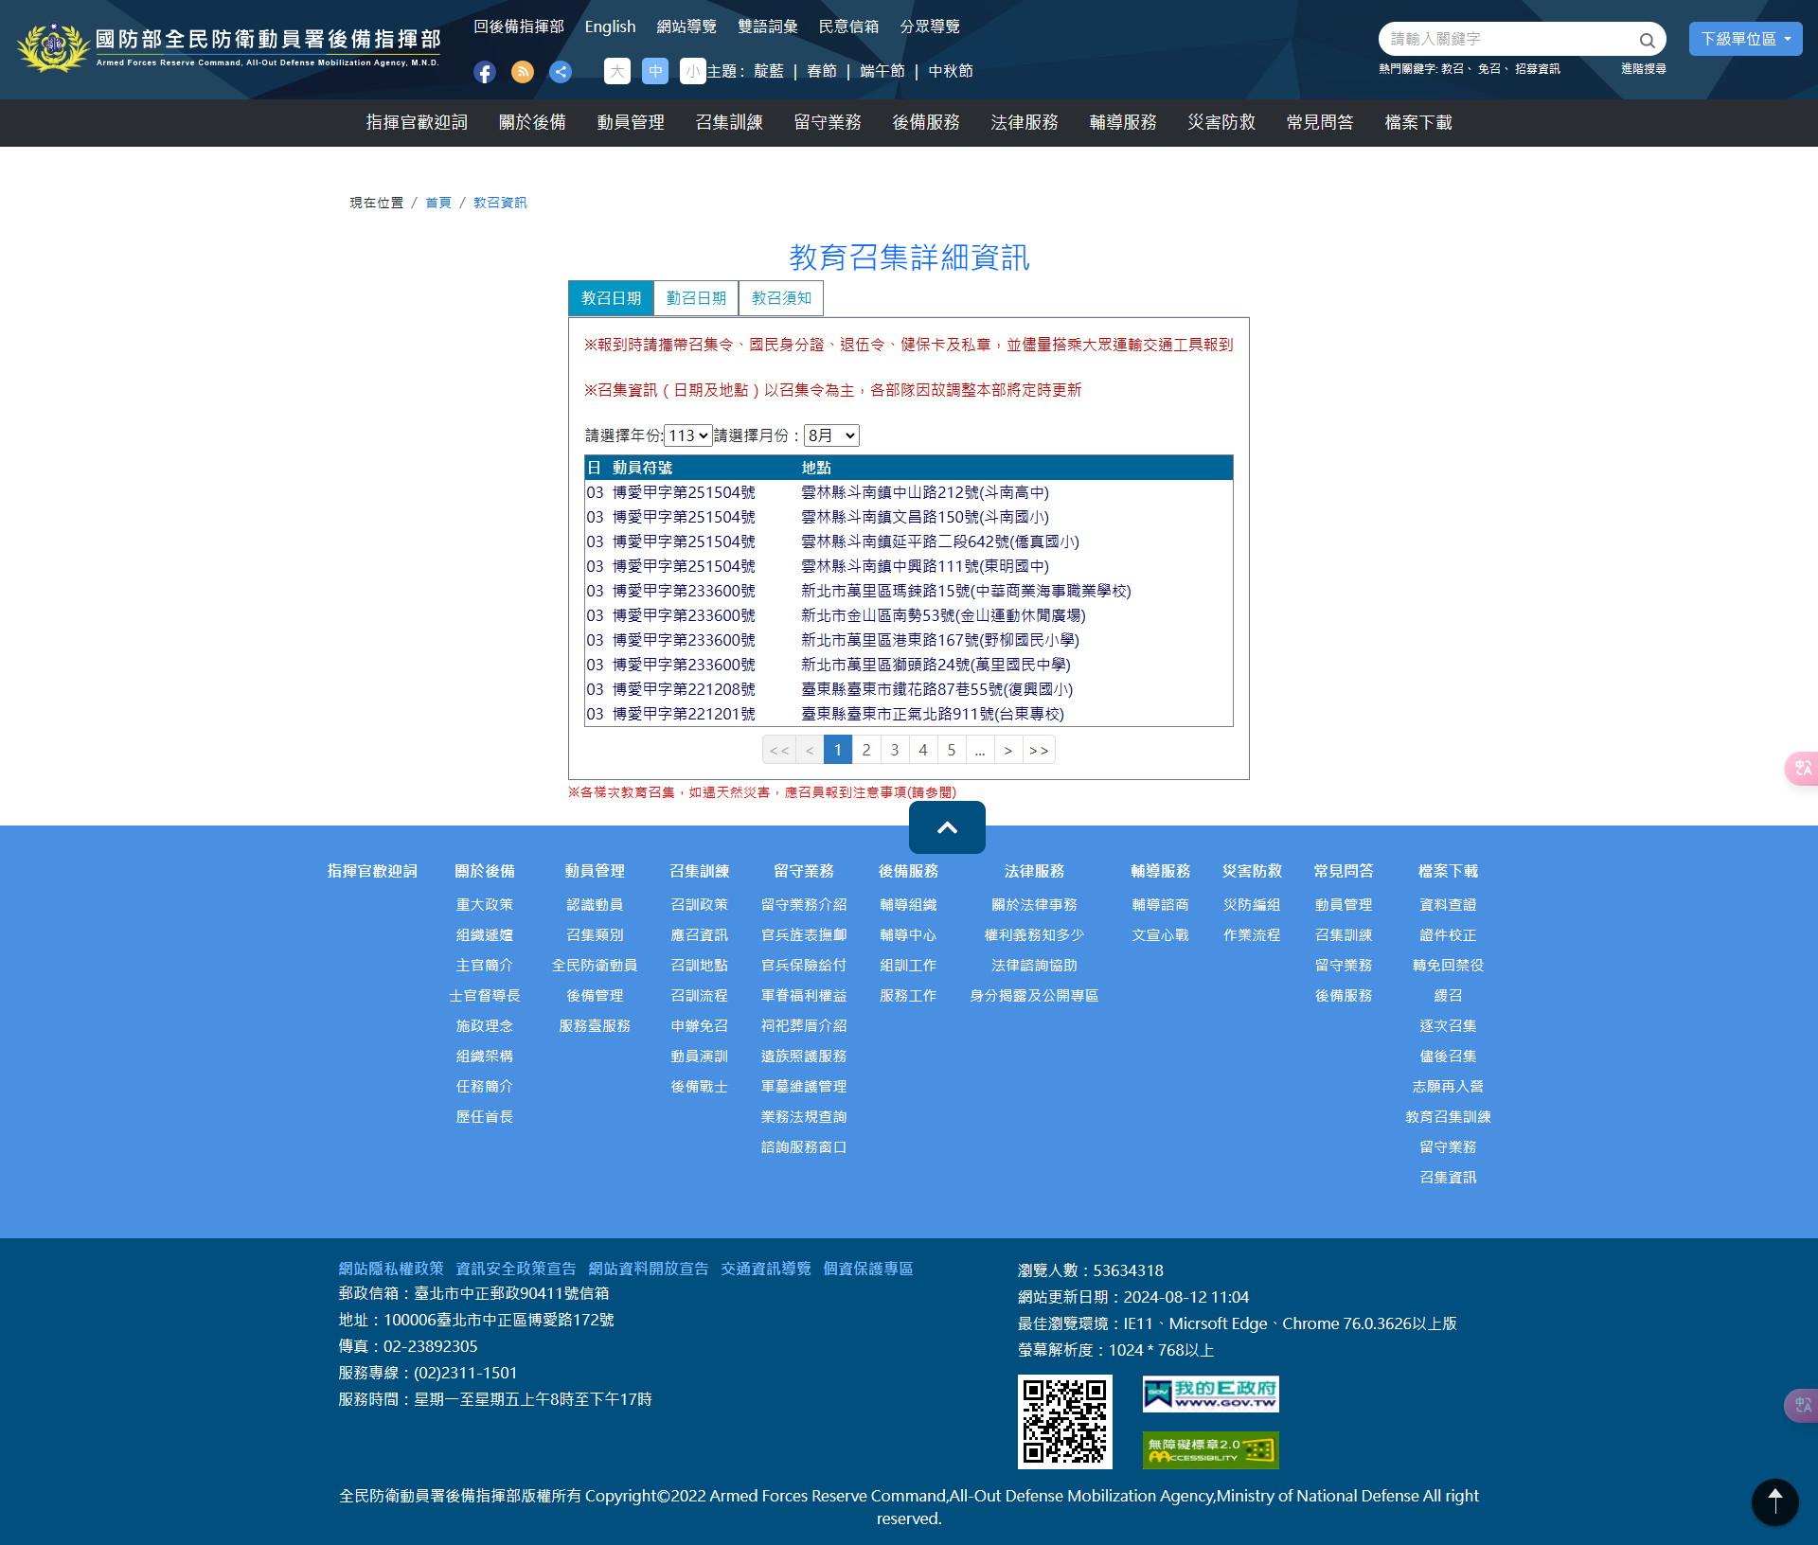Click the back-to-top arrow circle icon
The height and width of the screenshot is (1545, 1818).
pos(1774,1501)
